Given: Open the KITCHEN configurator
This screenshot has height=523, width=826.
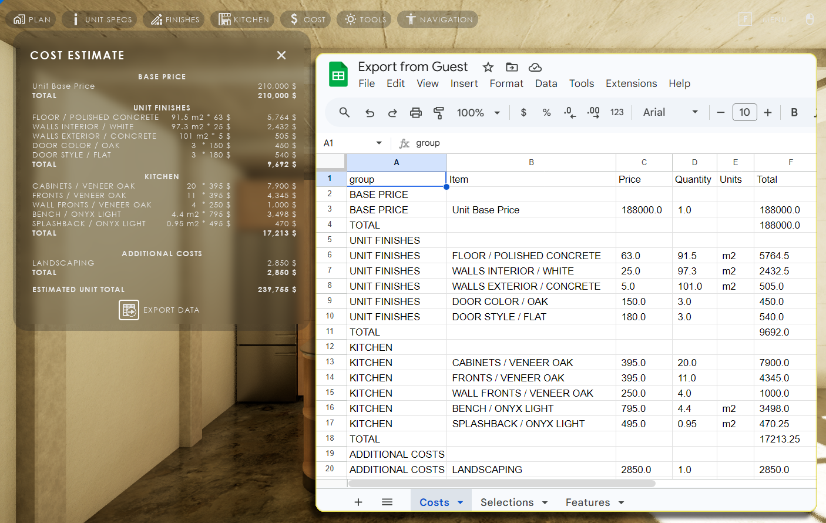Looking at the screenshot, I should [x=242, y=19].
